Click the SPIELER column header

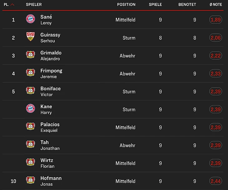tap(34, 5)
